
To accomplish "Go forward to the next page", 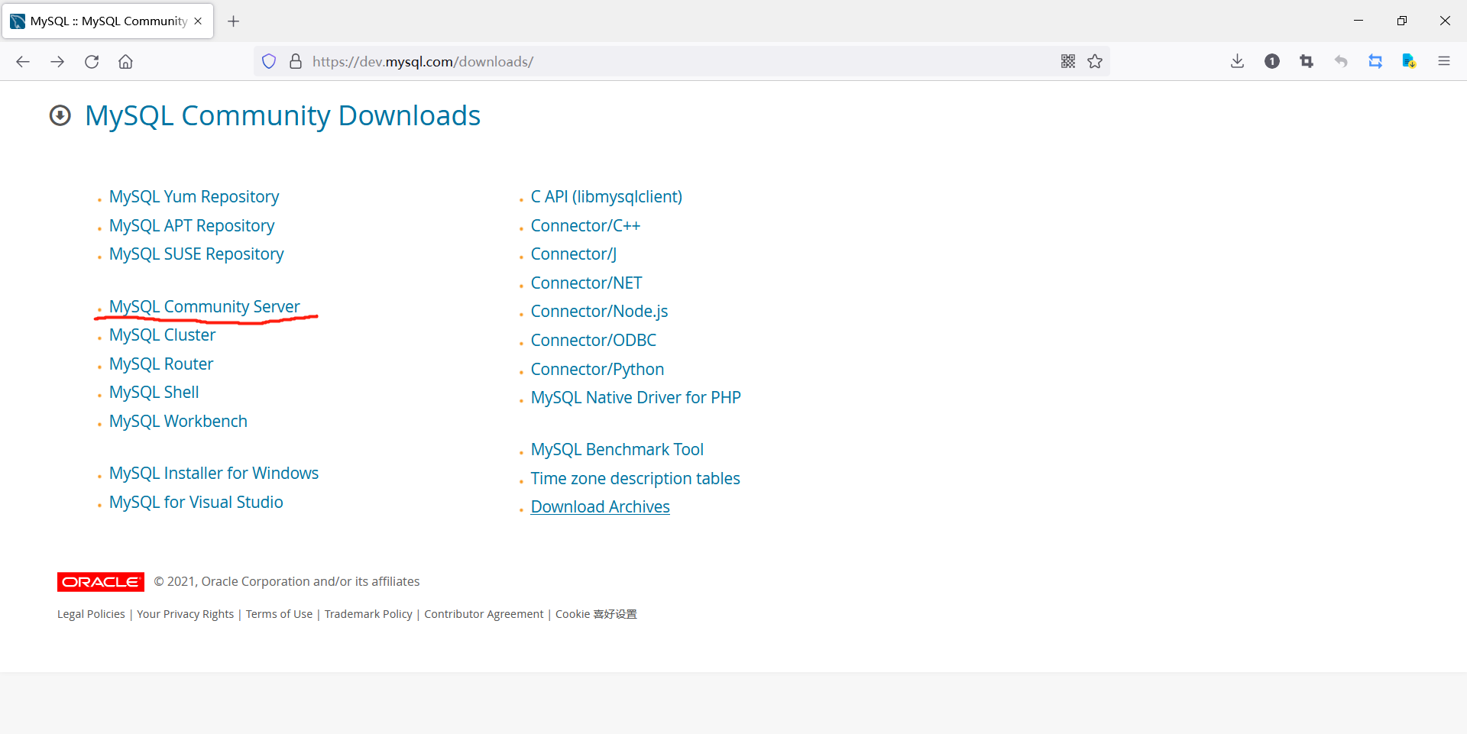I will pyautogui.click(x=57, y=62).
